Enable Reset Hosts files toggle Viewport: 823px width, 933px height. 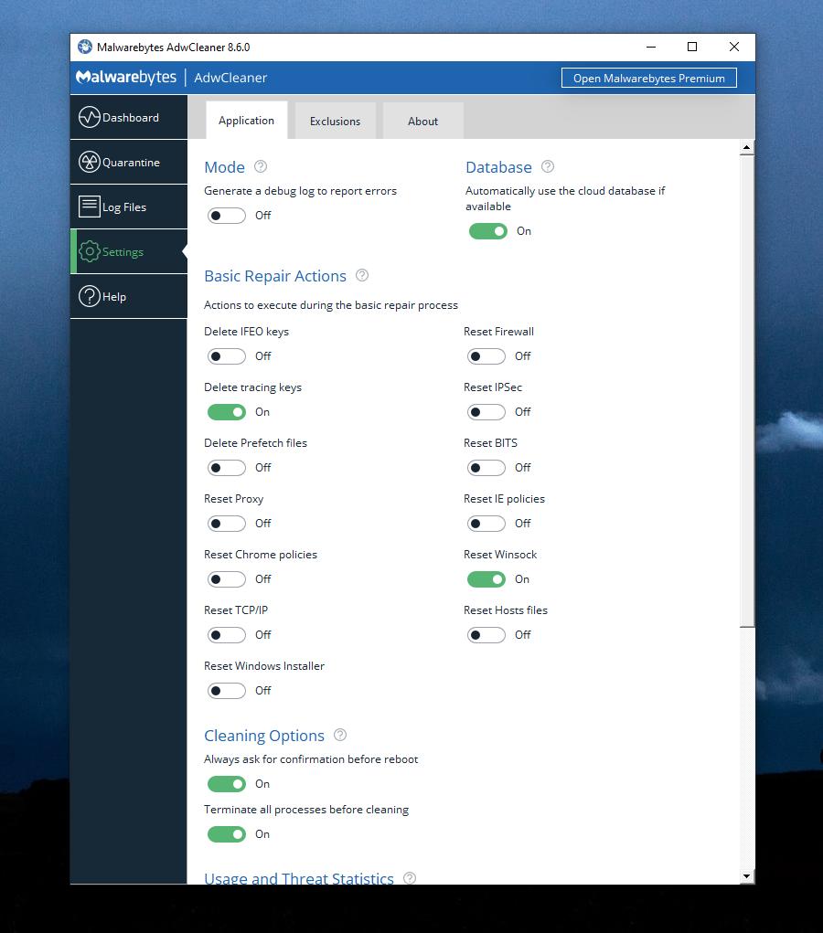click(486, 635)
